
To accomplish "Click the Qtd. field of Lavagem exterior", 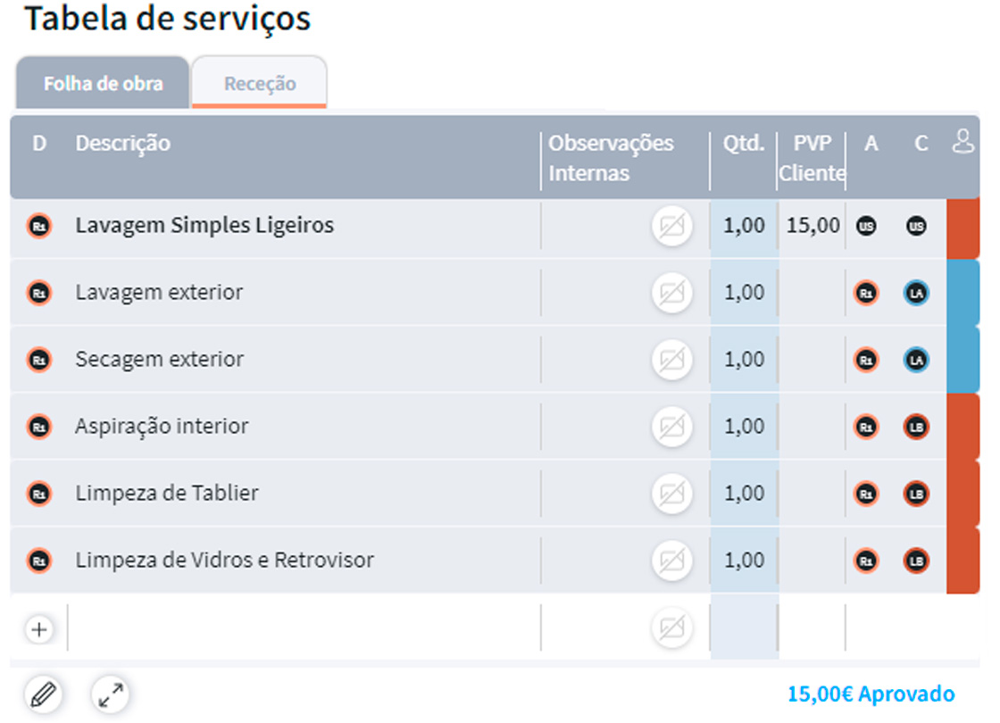I will pyautogui.click(x=744, y=292).
